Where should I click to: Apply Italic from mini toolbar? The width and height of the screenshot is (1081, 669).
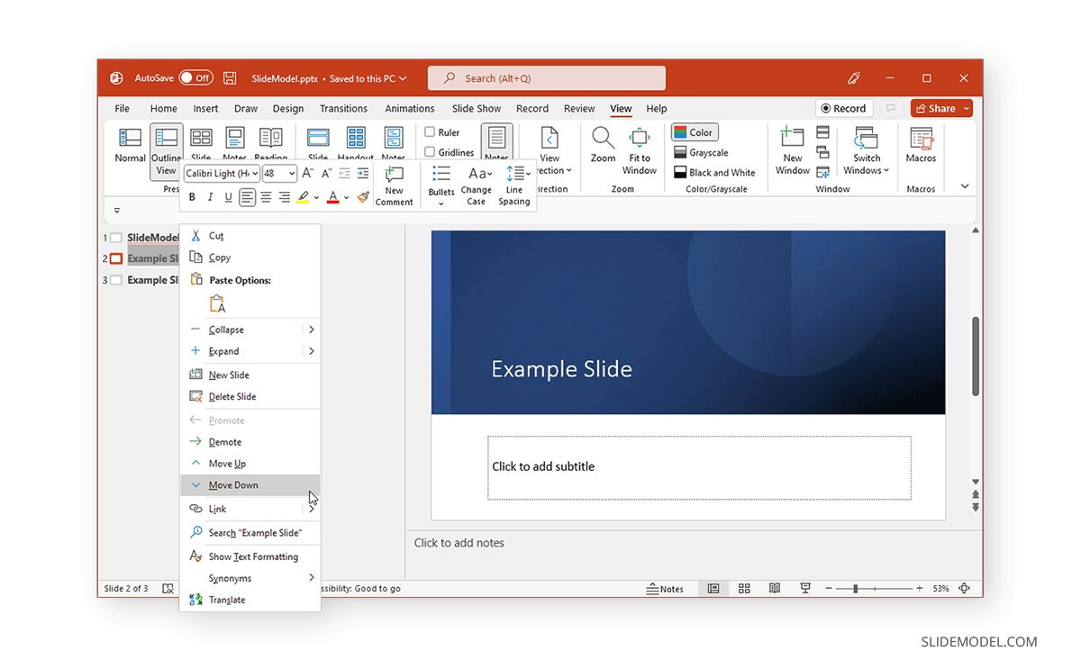210,197
